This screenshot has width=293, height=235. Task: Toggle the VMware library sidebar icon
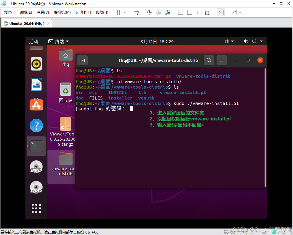point(180,12)
